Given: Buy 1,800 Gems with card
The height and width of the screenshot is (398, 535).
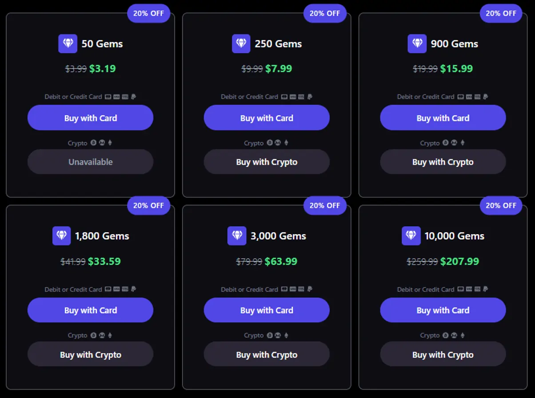Looking at the screenshot, I should (x=90, y=310).
